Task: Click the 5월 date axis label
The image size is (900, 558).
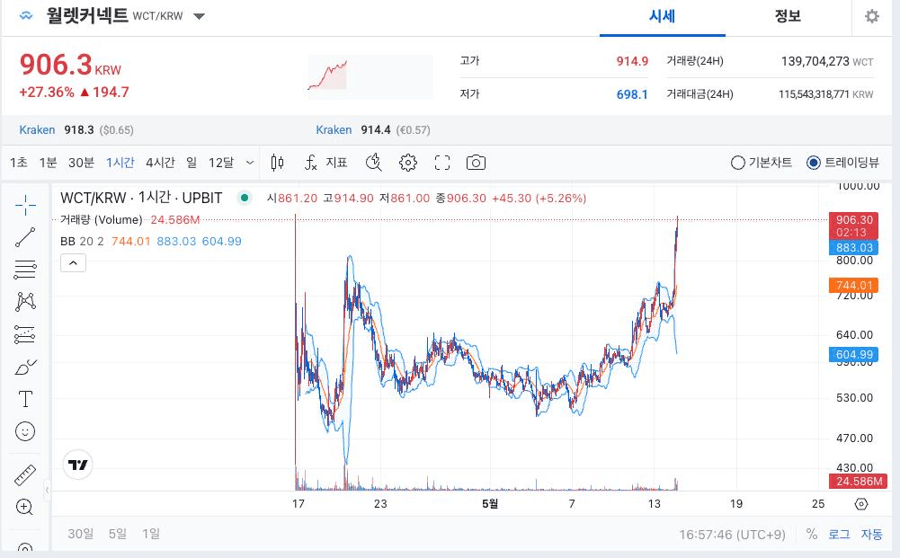Action: (x=490, y=504)
